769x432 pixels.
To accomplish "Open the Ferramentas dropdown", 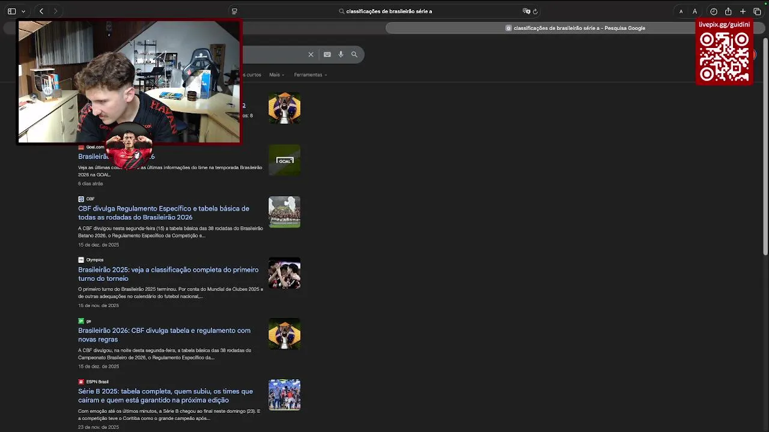I will coord(311,75).
